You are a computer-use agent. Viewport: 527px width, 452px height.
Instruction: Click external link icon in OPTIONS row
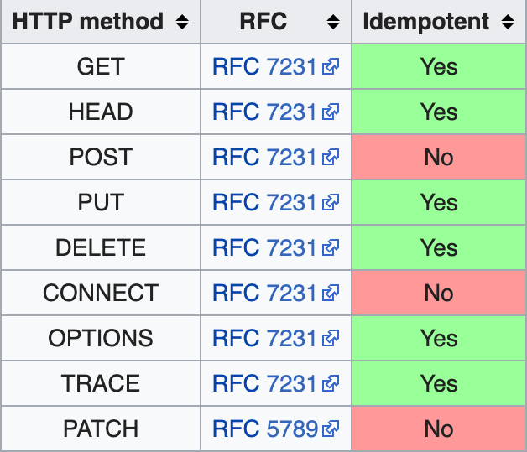point(331,340)
